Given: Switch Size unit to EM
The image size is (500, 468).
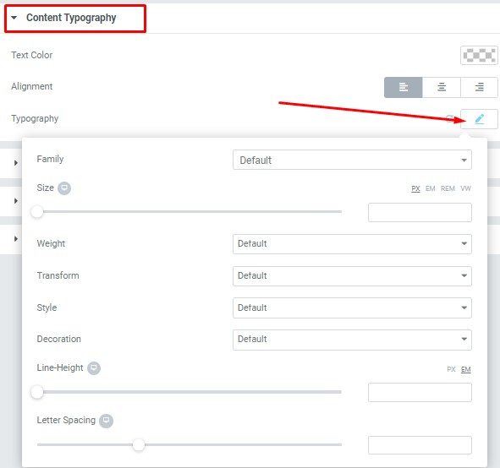Looking at the screenshot, I should point(430,188).
